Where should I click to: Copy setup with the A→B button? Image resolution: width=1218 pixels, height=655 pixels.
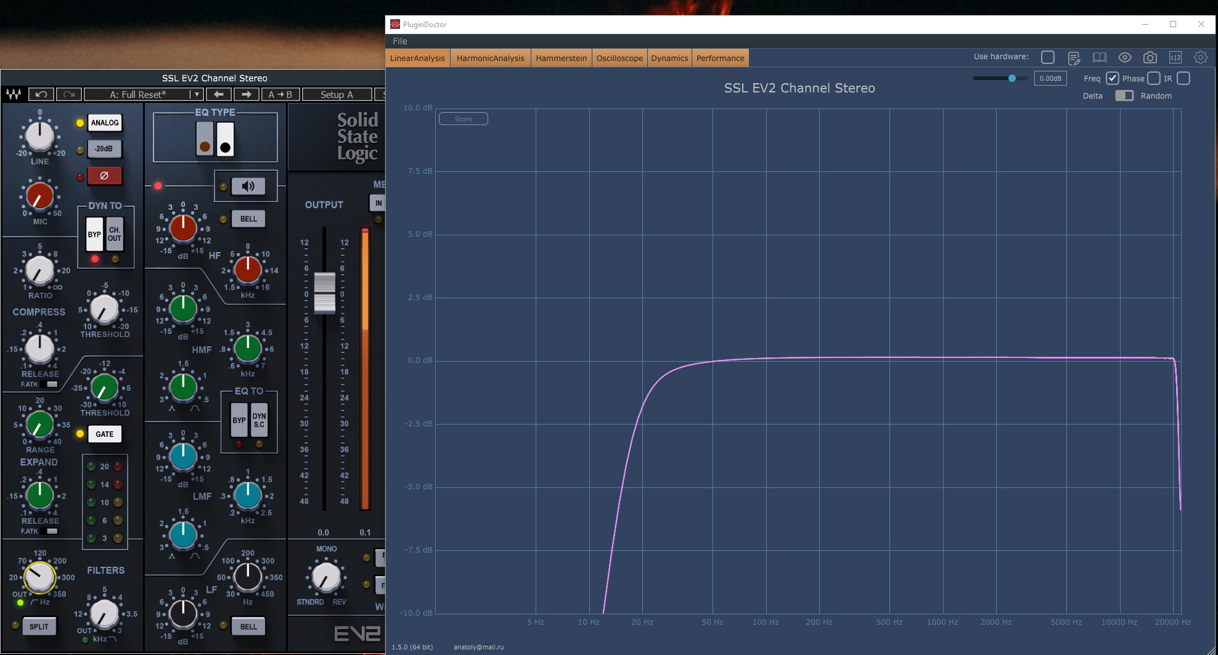(x=280, y=94)
